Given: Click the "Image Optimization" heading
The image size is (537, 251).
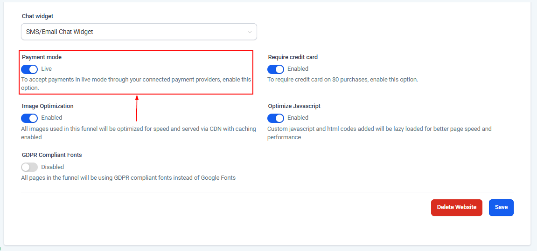Looking at the screenshot, I should 48,106.
